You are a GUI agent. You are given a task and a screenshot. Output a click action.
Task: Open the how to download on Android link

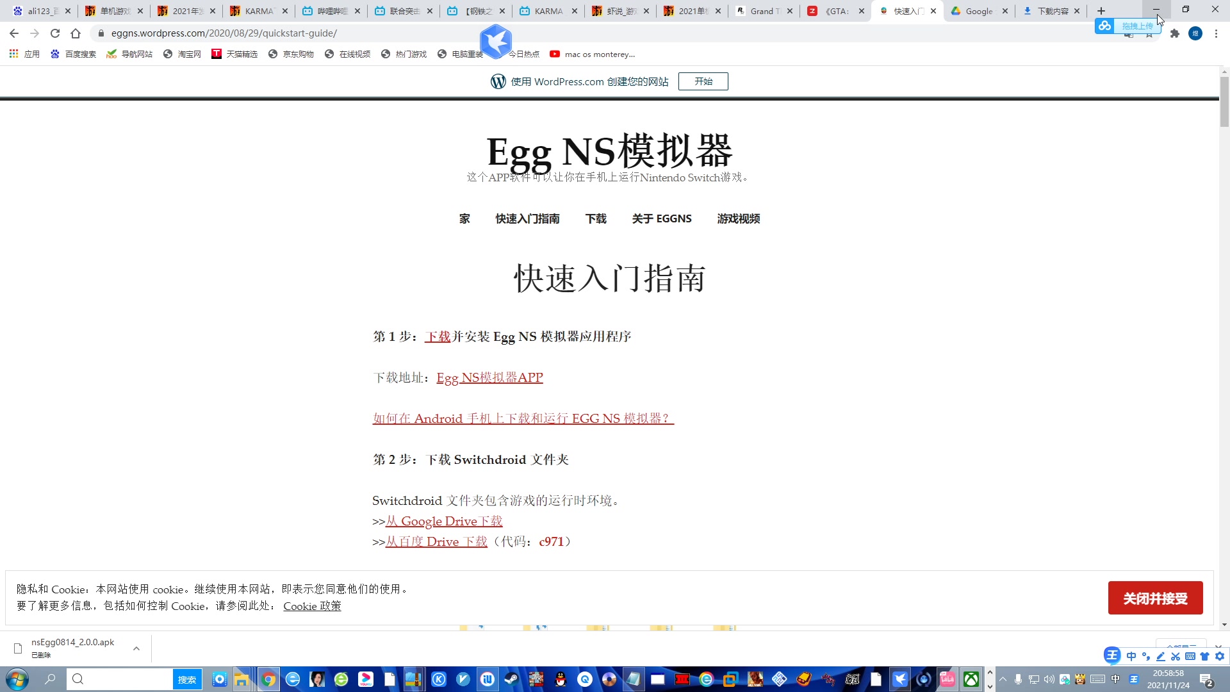[x=523, y=418]
